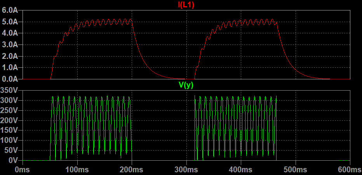This screenshot has width=362, height=175.
Task: Click the 350V axis label
Action: (9, 91)
